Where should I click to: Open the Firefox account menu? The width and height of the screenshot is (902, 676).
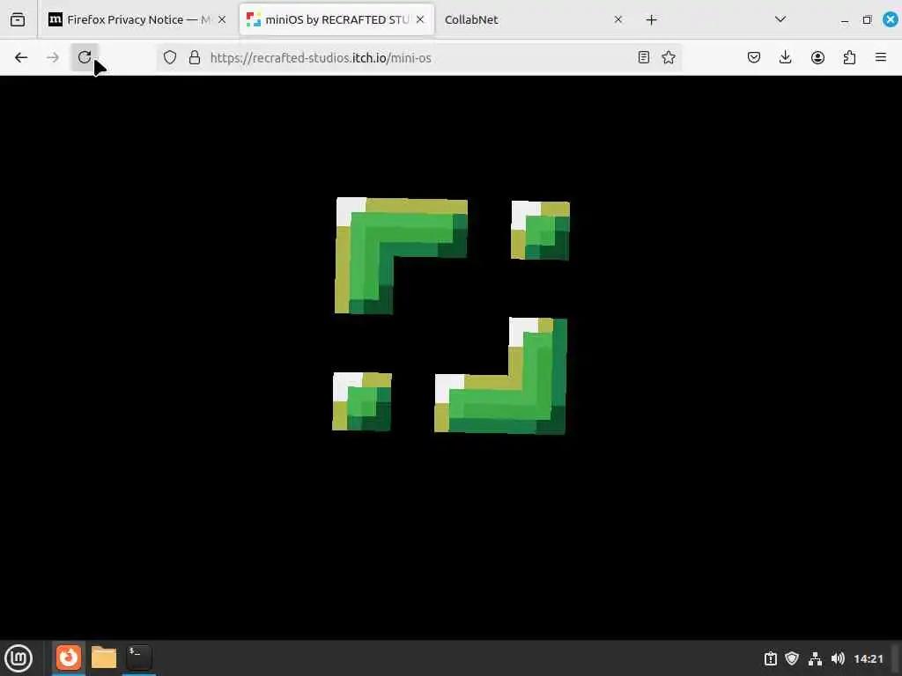[x=817, y=57]
